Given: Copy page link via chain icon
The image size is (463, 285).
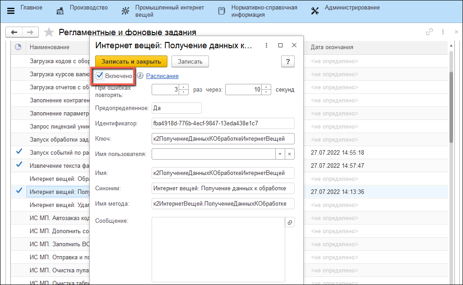Looking at the screenshot, I should [x=429, y=32].
